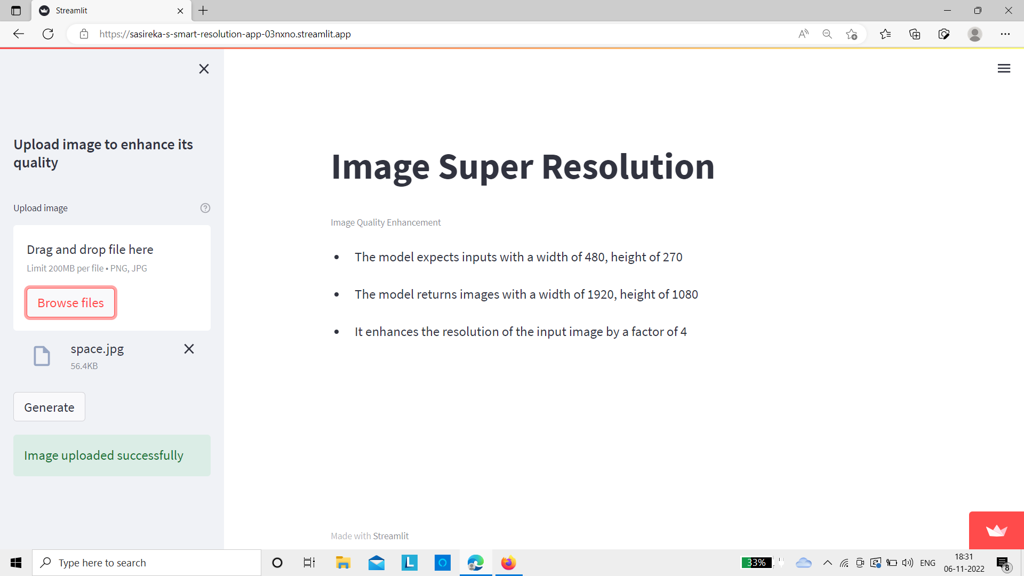
Task: Click the Read aloud icon
Action: (803, 34)
